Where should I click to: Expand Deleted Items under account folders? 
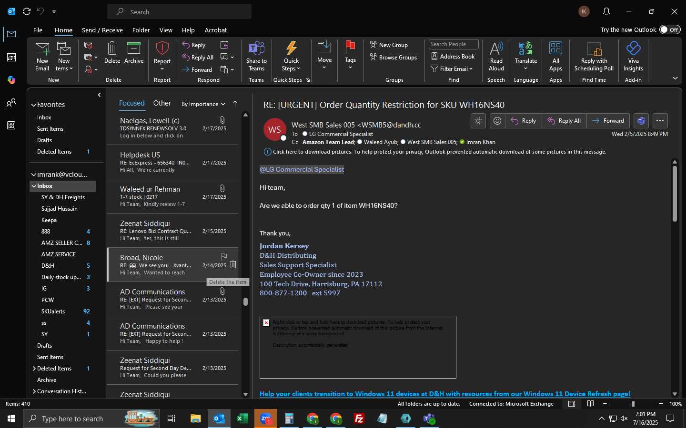point(34,369)
